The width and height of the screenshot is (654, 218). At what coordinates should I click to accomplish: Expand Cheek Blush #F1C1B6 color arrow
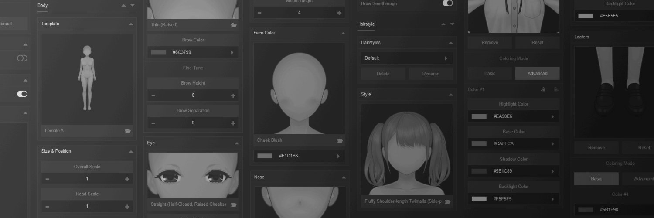[x=338, y=156]
